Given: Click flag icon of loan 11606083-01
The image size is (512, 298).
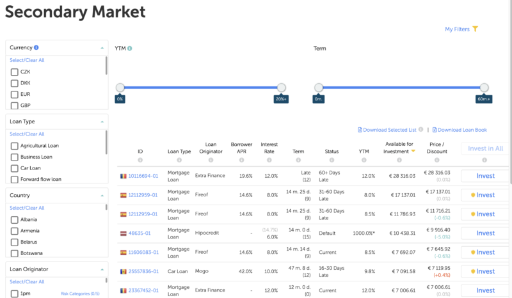Looking at the screenshot, I should click(123, 253).
